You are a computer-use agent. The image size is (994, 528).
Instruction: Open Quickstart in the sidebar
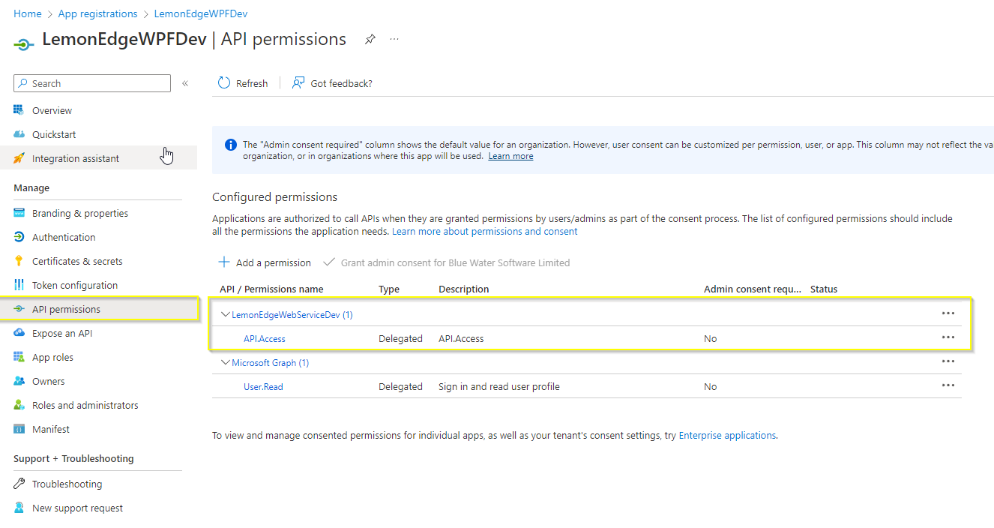click(x=54, y=134)
